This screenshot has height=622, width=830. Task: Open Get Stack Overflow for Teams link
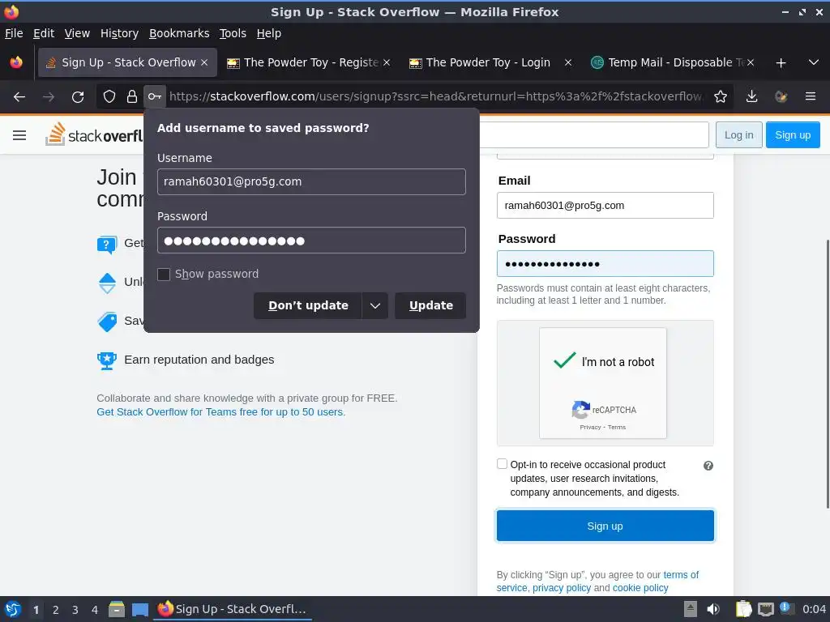tap(220, 412)
